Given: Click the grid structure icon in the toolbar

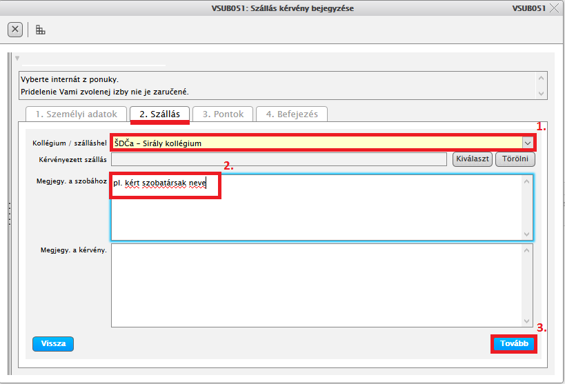Looking at the screenshot, I should click(41, 30).
